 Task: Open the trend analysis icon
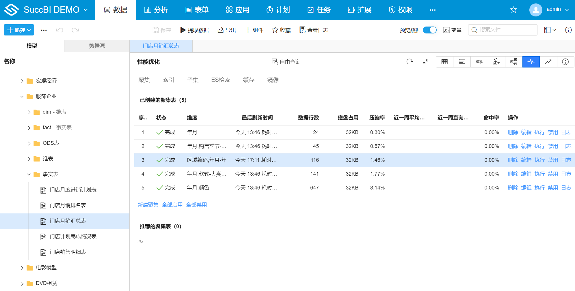(x=548, y=62)
